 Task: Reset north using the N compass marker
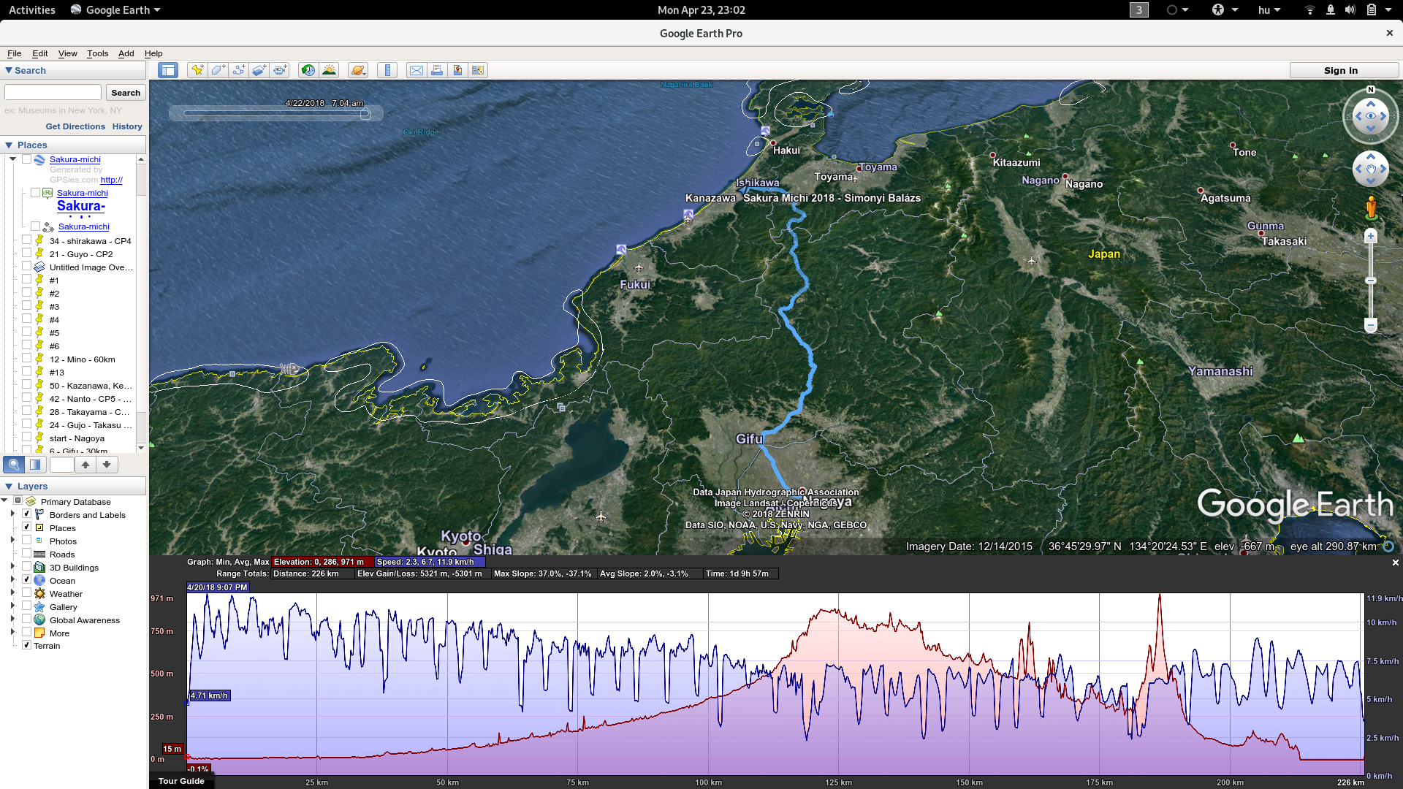pos(1371,90)
